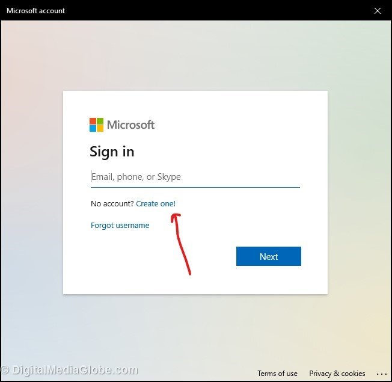Open the Terms of use link

(277, 374)
